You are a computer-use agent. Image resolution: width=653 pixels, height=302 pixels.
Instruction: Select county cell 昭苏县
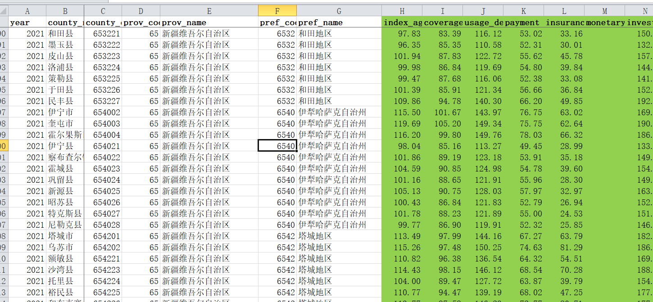coord(65,202)
